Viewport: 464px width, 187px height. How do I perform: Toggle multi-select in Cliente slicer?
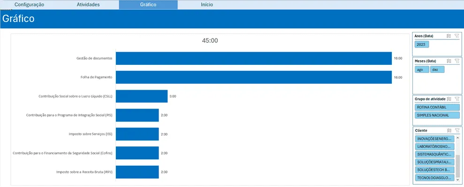(449, 131)
